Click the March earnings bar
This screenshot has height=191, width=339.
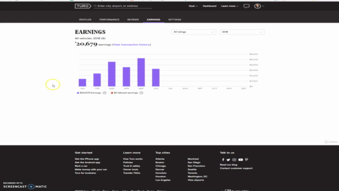(x=112, y=74)
